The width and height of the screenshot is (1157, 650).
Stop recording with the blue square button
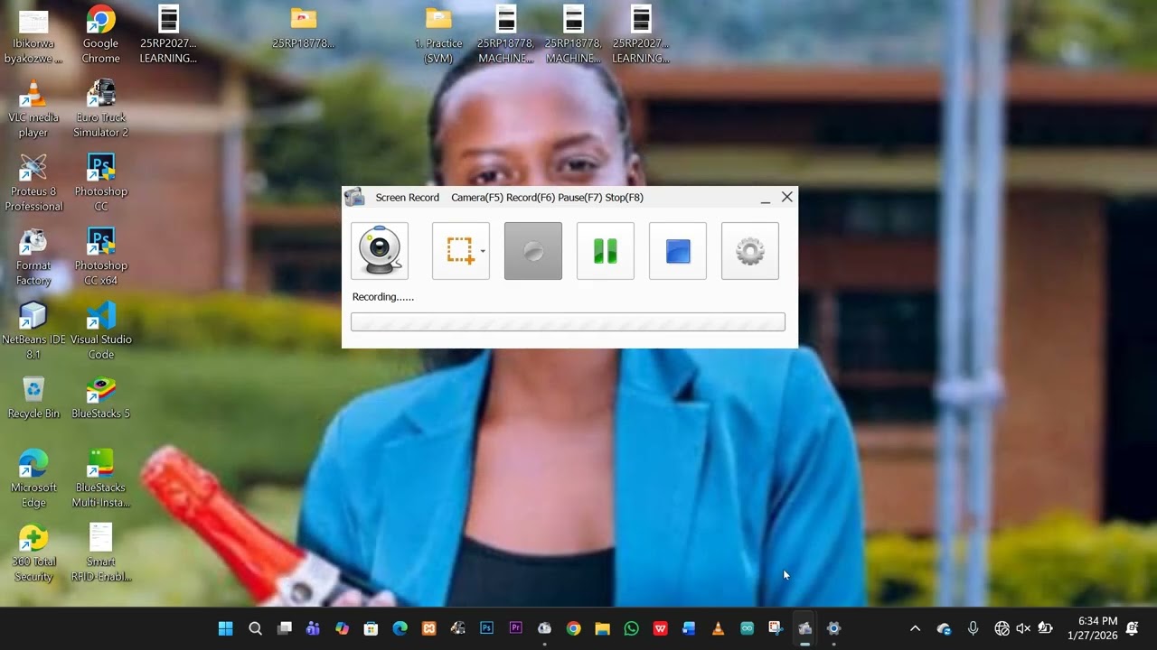[x=678, y=251]
